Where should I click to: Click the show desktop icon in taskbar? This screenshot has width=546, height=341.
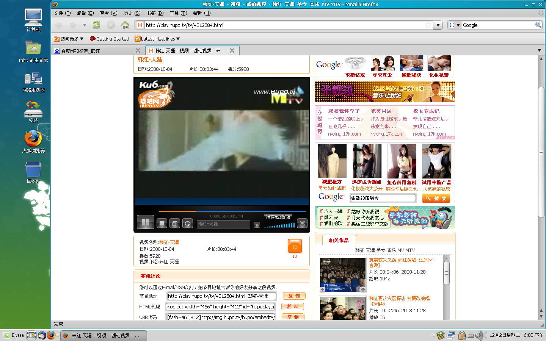[31, 335]
